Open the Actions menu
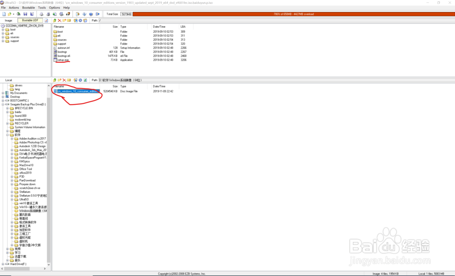 tap(14, 8)
